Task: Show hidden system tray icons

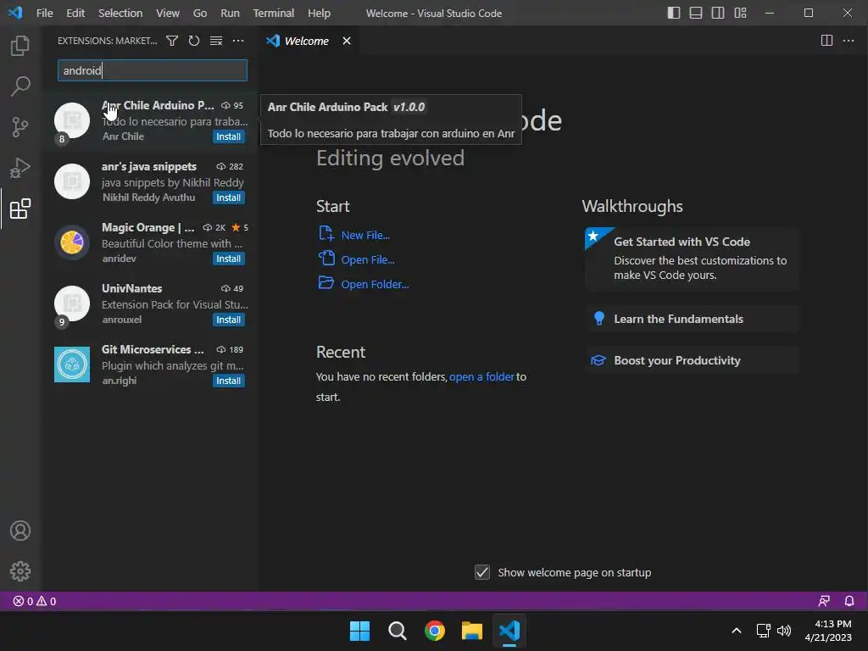Action: 737,631
